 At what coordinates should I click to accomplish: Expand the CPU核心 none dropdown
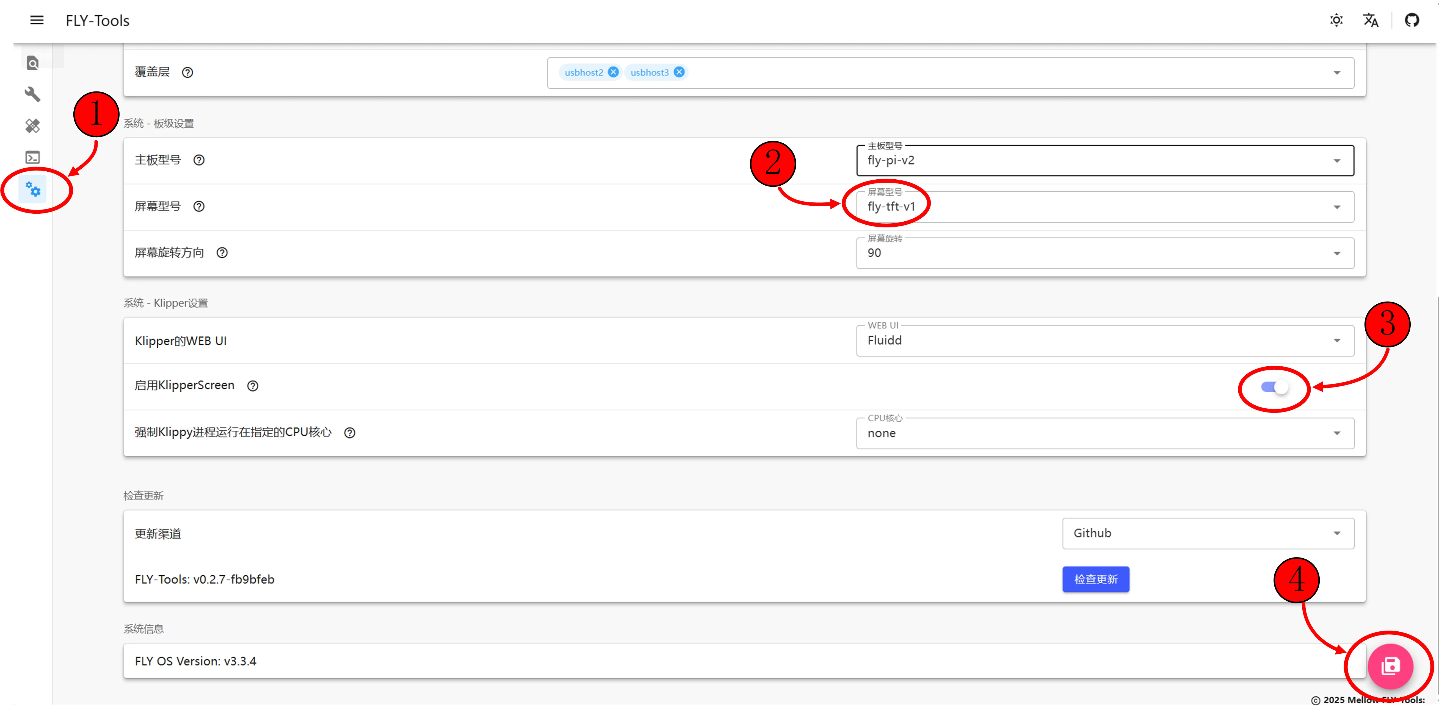point(1104,433)
